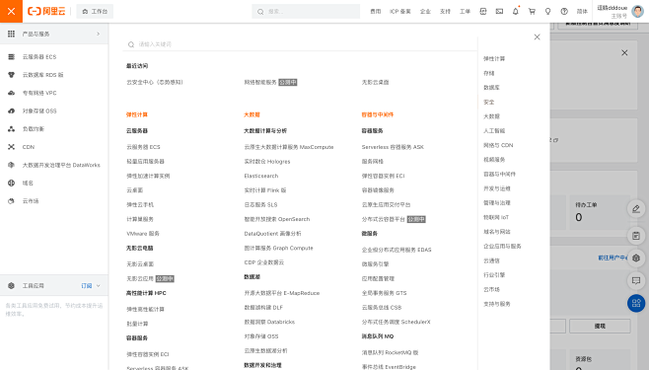Select the 工具应用 hexagon icon

(11, 285)
